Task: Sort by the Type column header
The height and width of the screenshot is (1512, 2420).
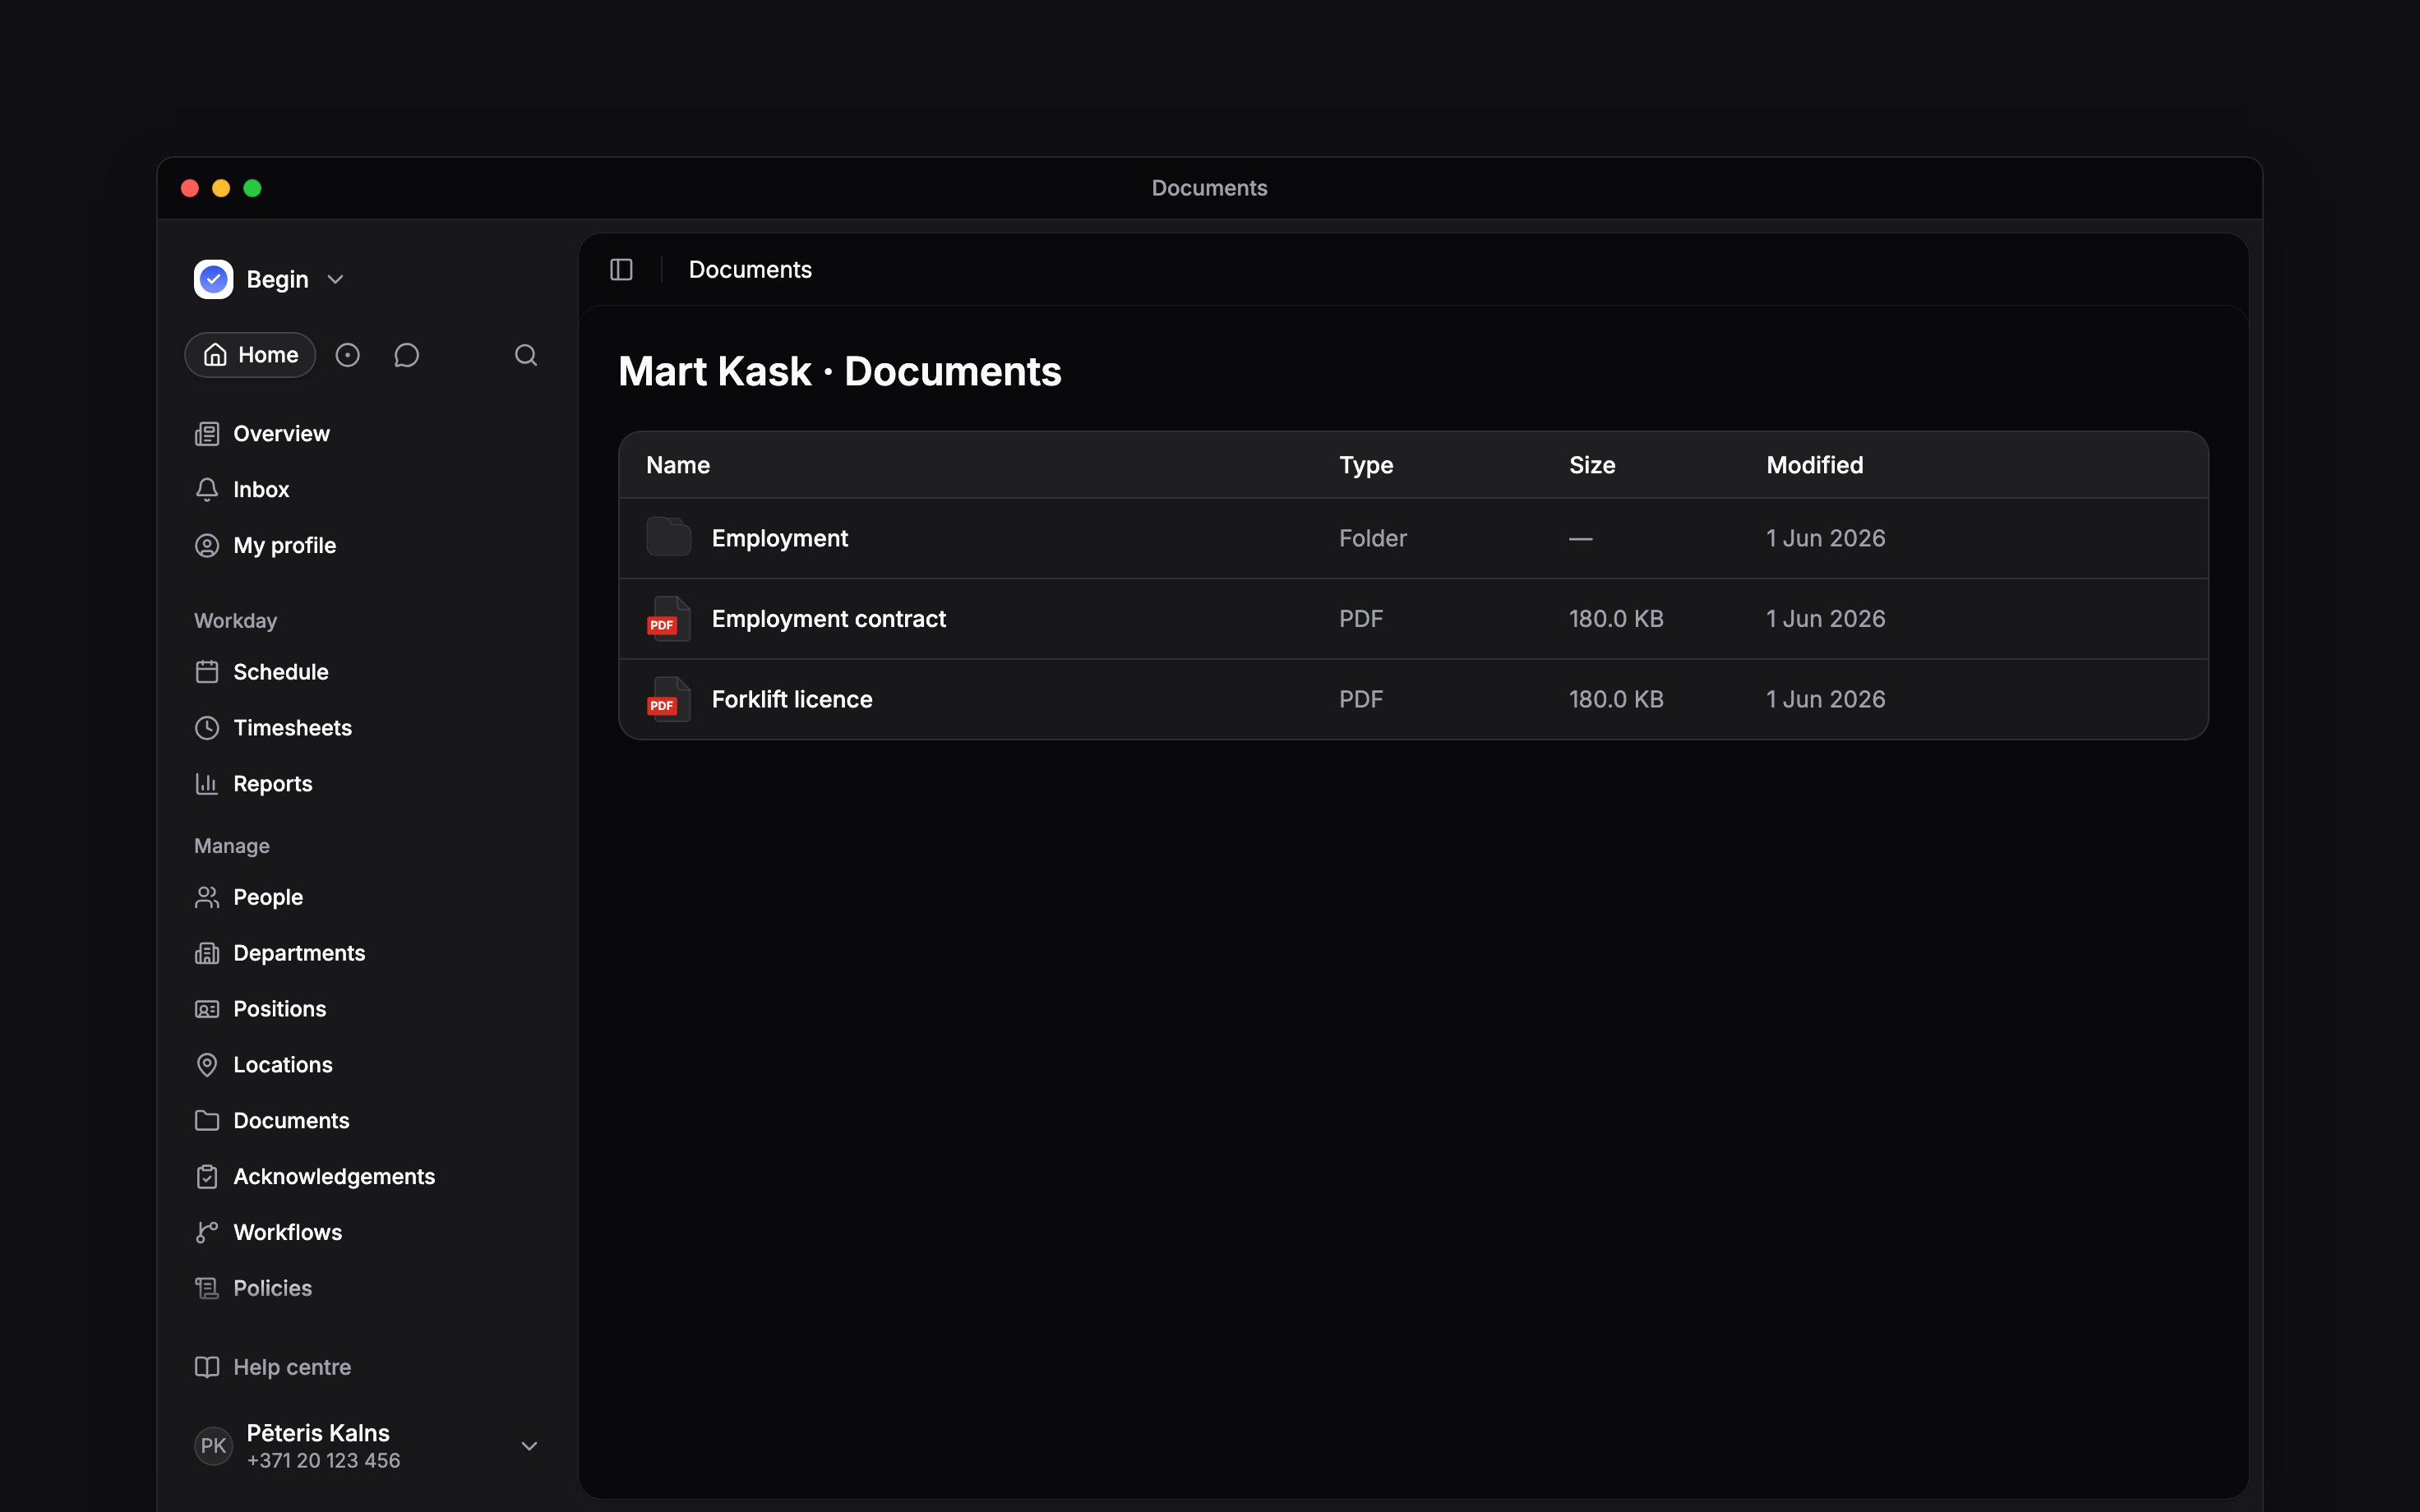Action: (x=1366, y=465)
